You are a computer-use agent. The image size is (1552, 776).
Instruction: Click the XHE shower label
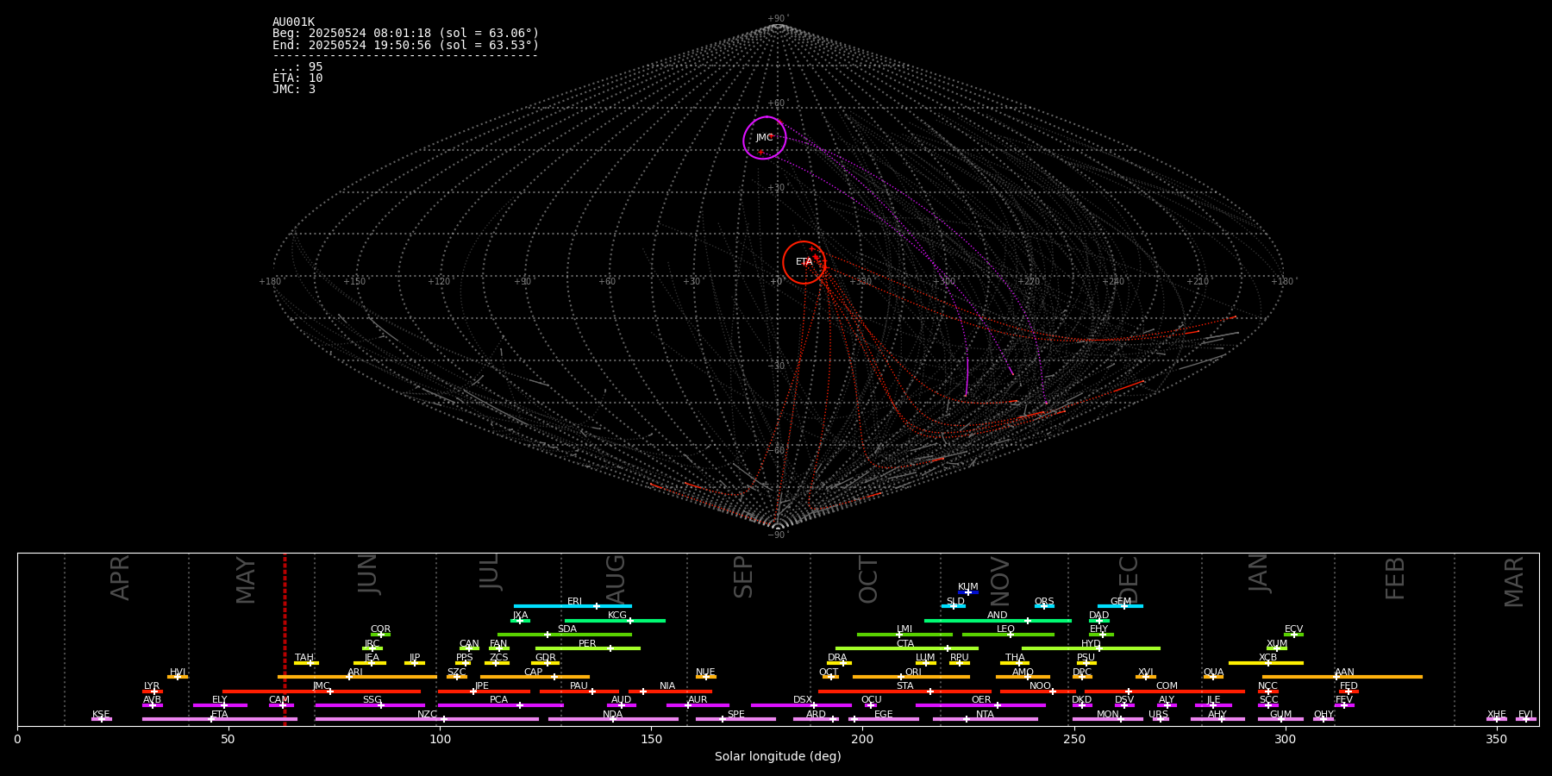click(1496, 715)
